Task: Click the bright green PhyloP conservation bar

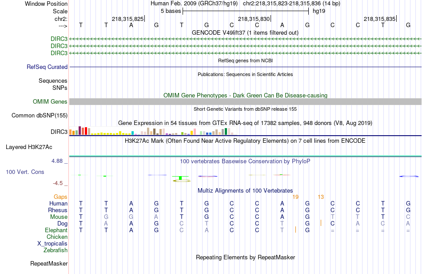Action: click(x=181, y=178)
